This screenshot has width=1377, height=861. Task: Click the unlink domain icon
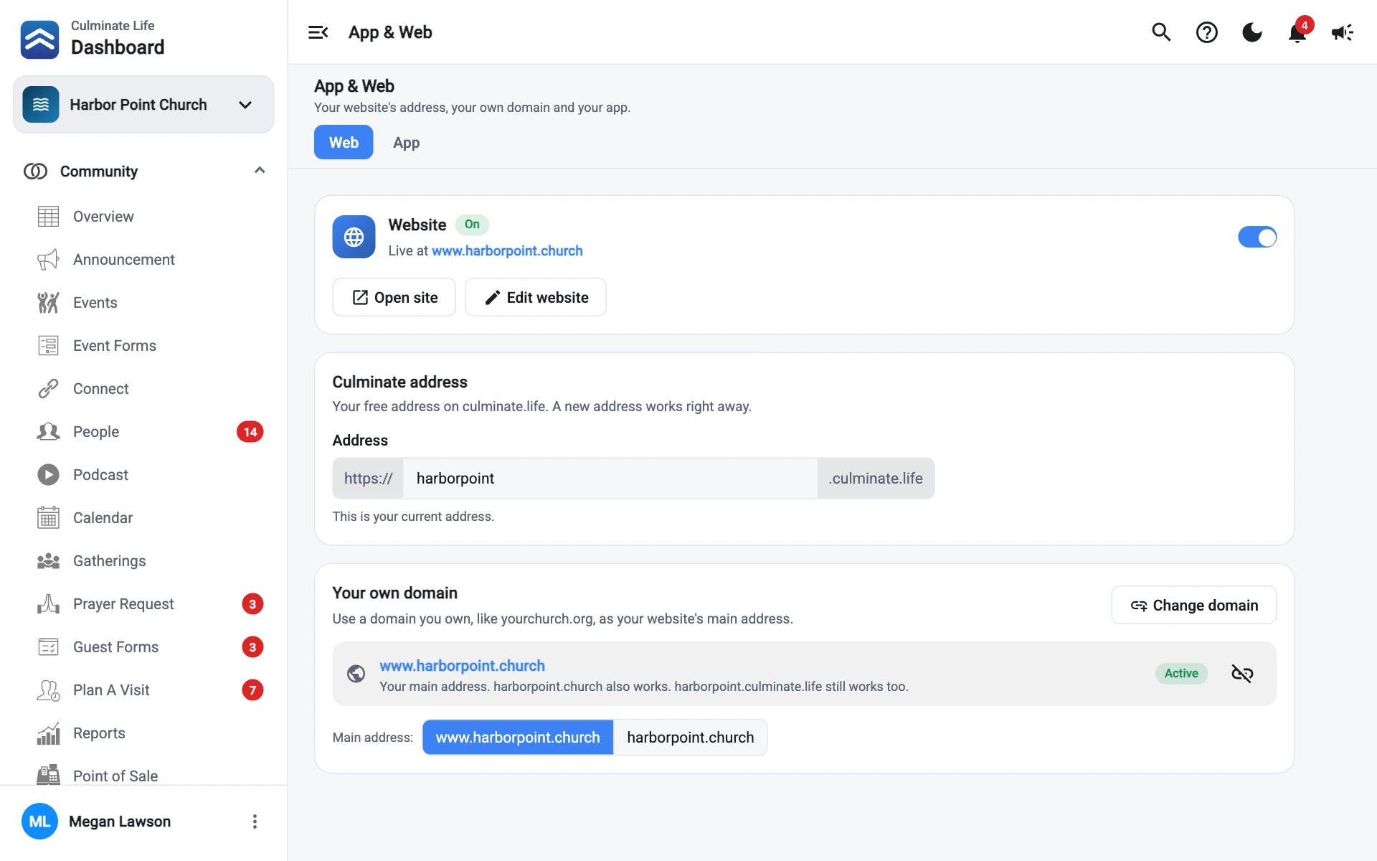pyautogui.click(x=1242, y=673)
